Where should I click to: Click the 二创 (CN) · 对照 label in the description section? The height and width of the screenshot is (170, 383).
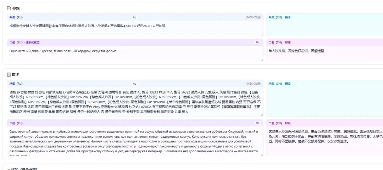(x=279, y=123)
